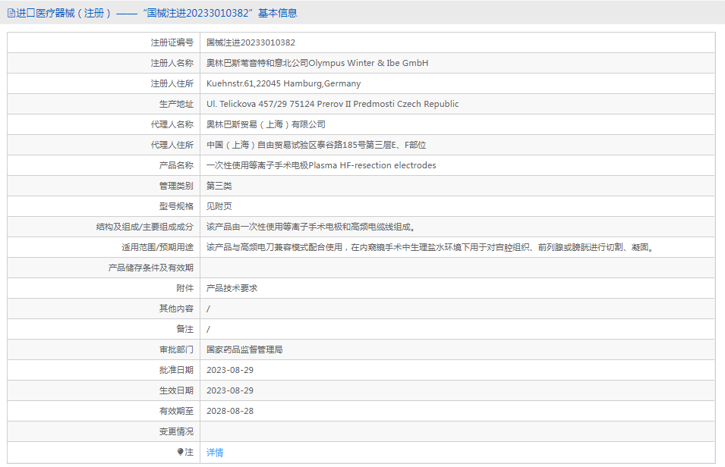Click the 注册证编号 label cell
The width and height of the screenshot is (725, 467).
[172, 42]
